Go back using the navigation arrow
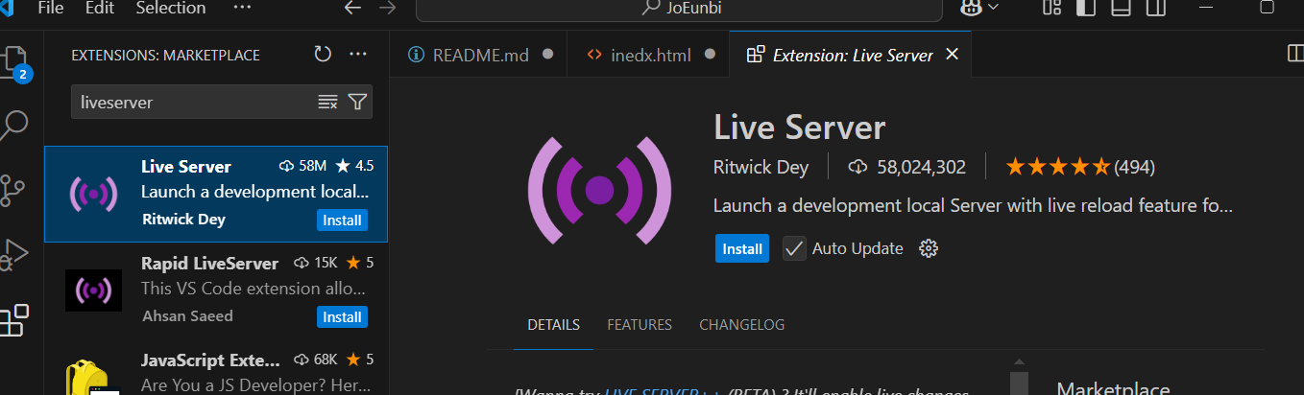Image resolution: width=1304 pixels, height=395 pixels. [x=352, y=8]
